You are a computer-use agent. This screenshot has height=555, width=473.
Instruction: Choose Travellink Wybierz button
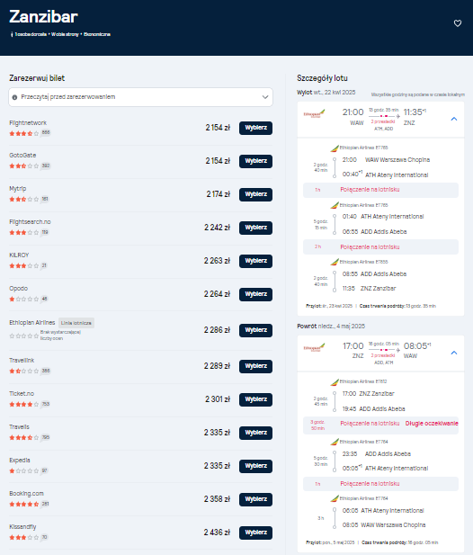pyautogui.click(x=255, y=366)
